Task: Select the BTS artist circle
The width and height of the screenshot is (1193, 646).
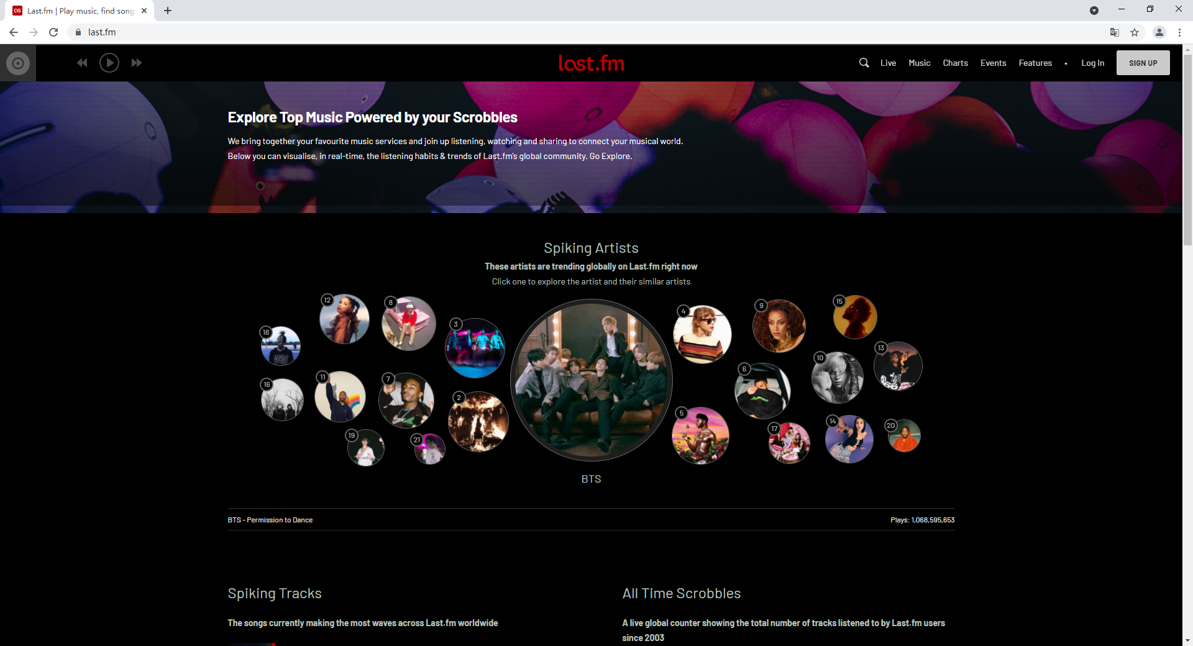Action: pyautogui.click(x=591, y=380)
